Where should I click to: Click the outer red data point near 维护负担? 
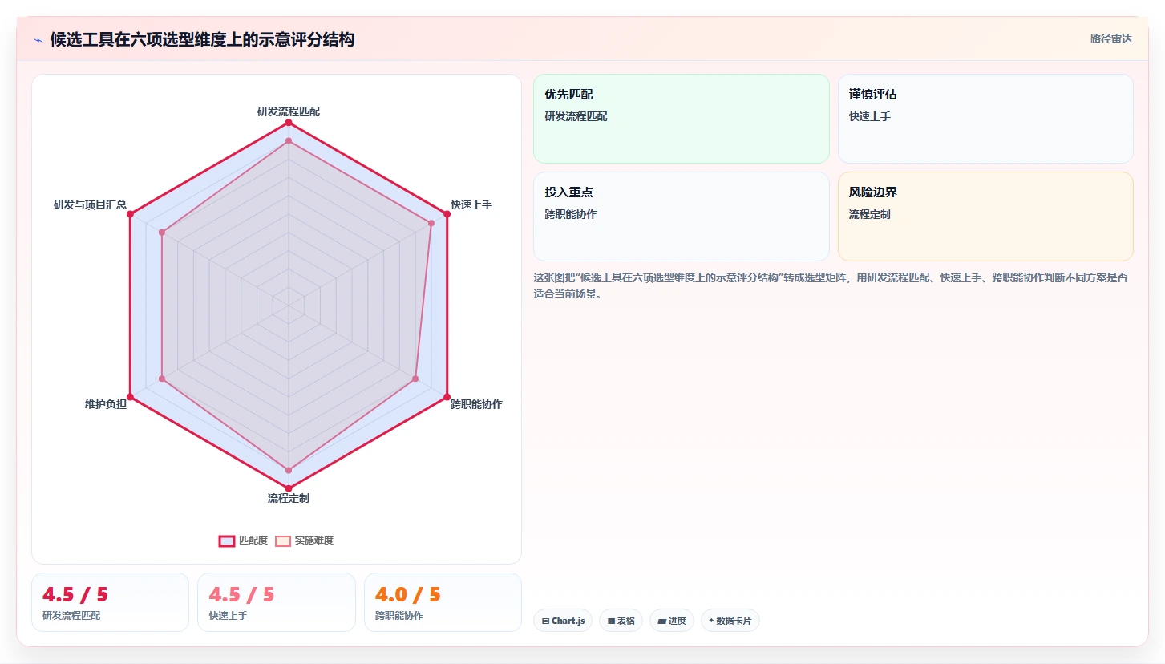(130, 396)
